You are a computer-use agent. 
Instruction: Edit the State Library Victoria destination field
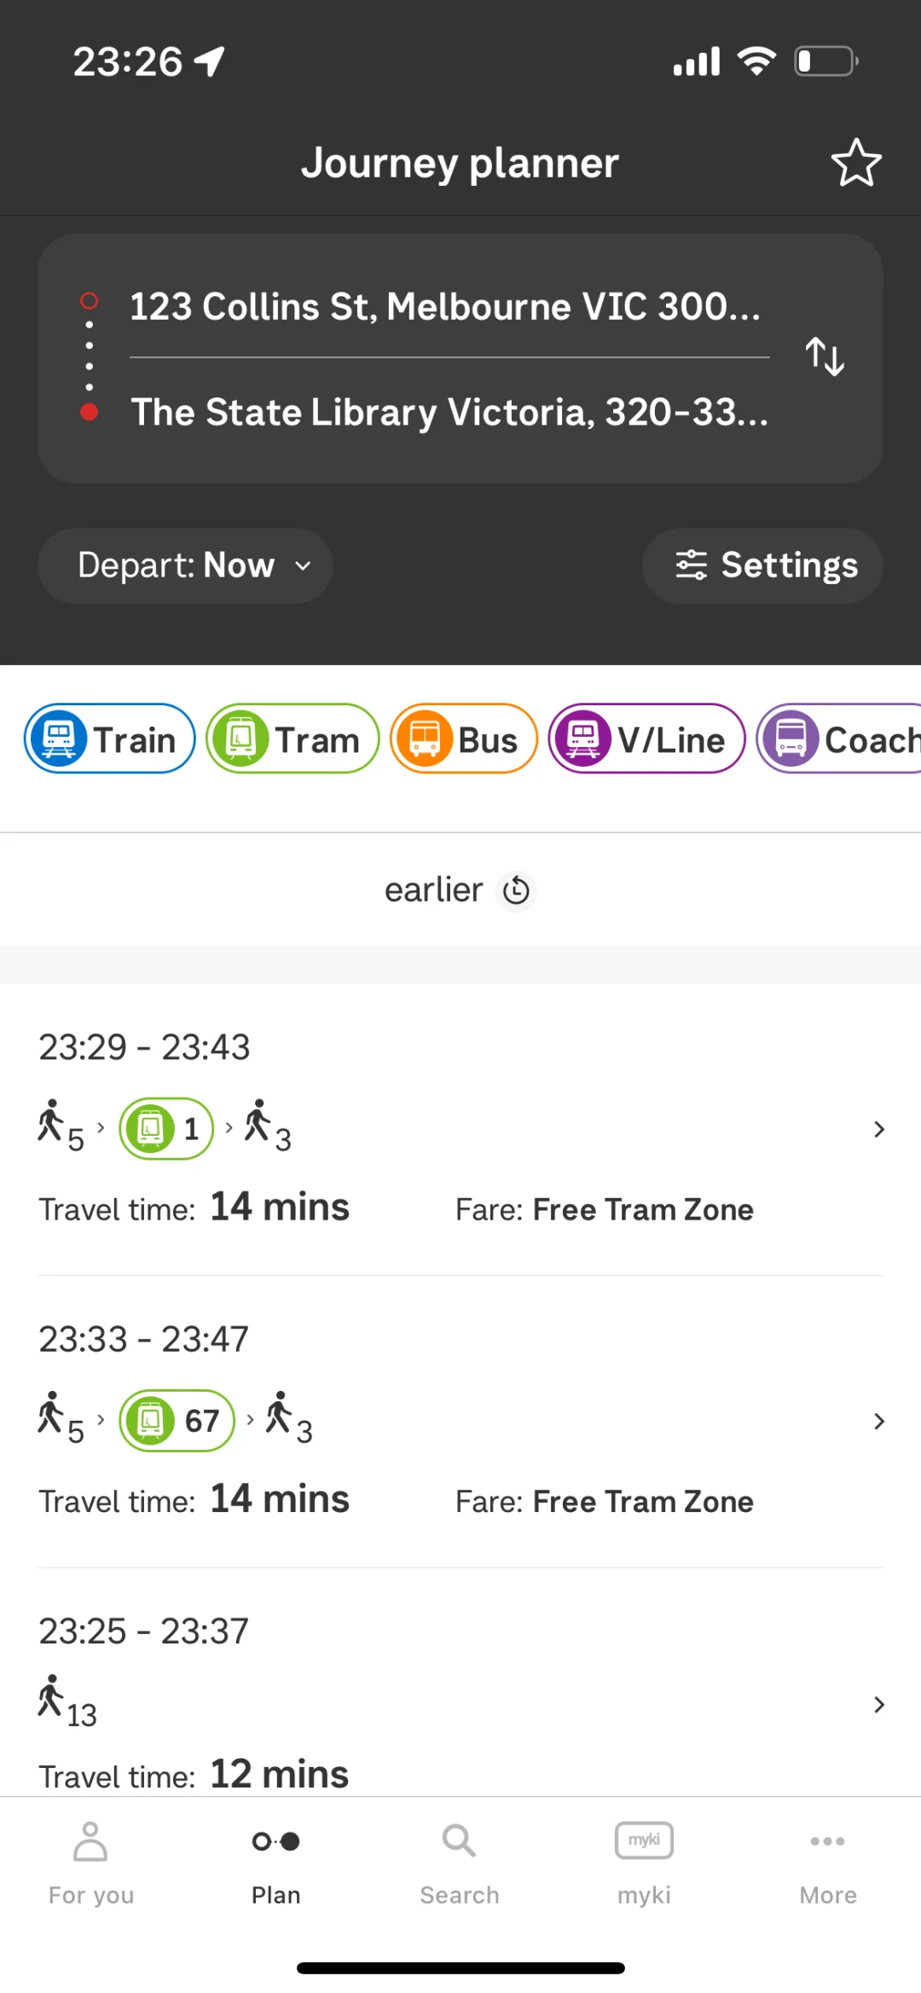(449, 413)
